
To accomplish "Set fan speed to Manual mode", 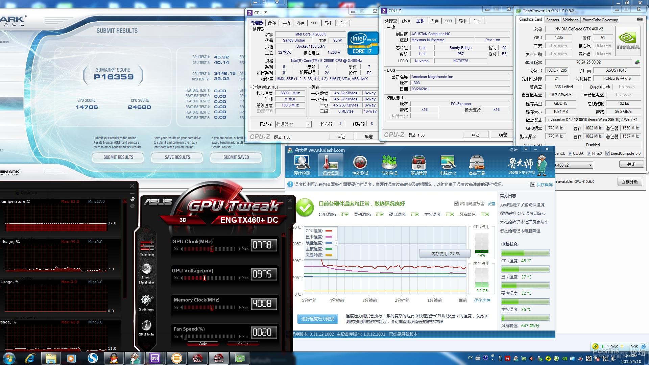I will coord(243,343).
